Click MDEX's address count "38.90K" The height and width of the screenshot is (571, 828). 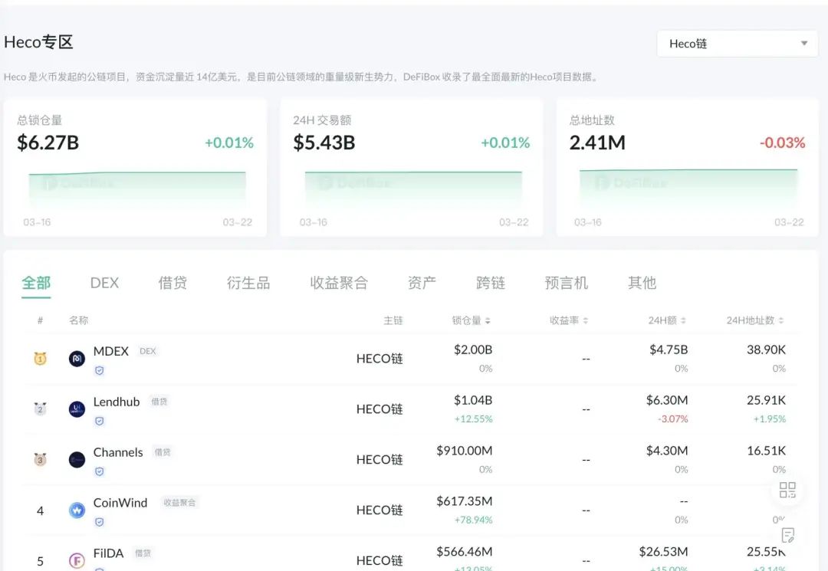tap(766, 350)
